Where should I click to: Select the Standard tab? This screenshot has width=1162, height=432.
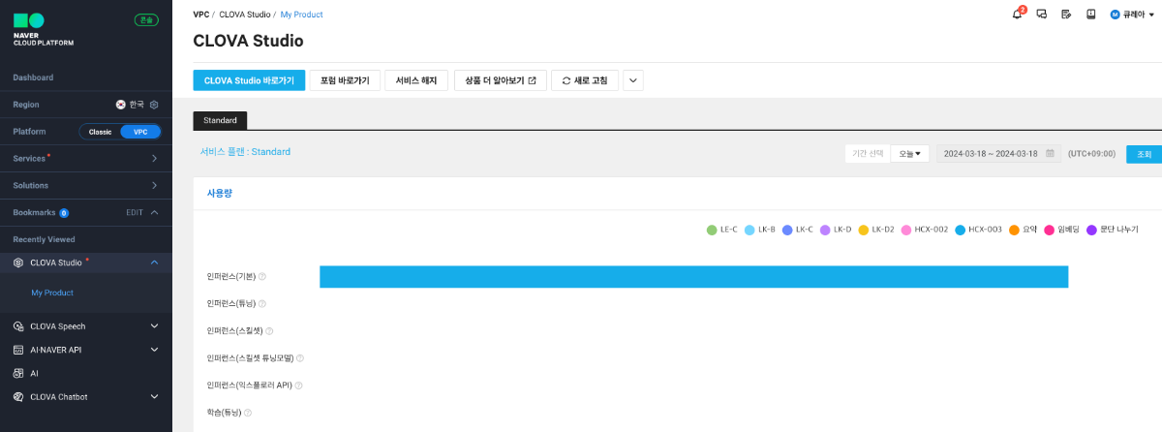220,120
